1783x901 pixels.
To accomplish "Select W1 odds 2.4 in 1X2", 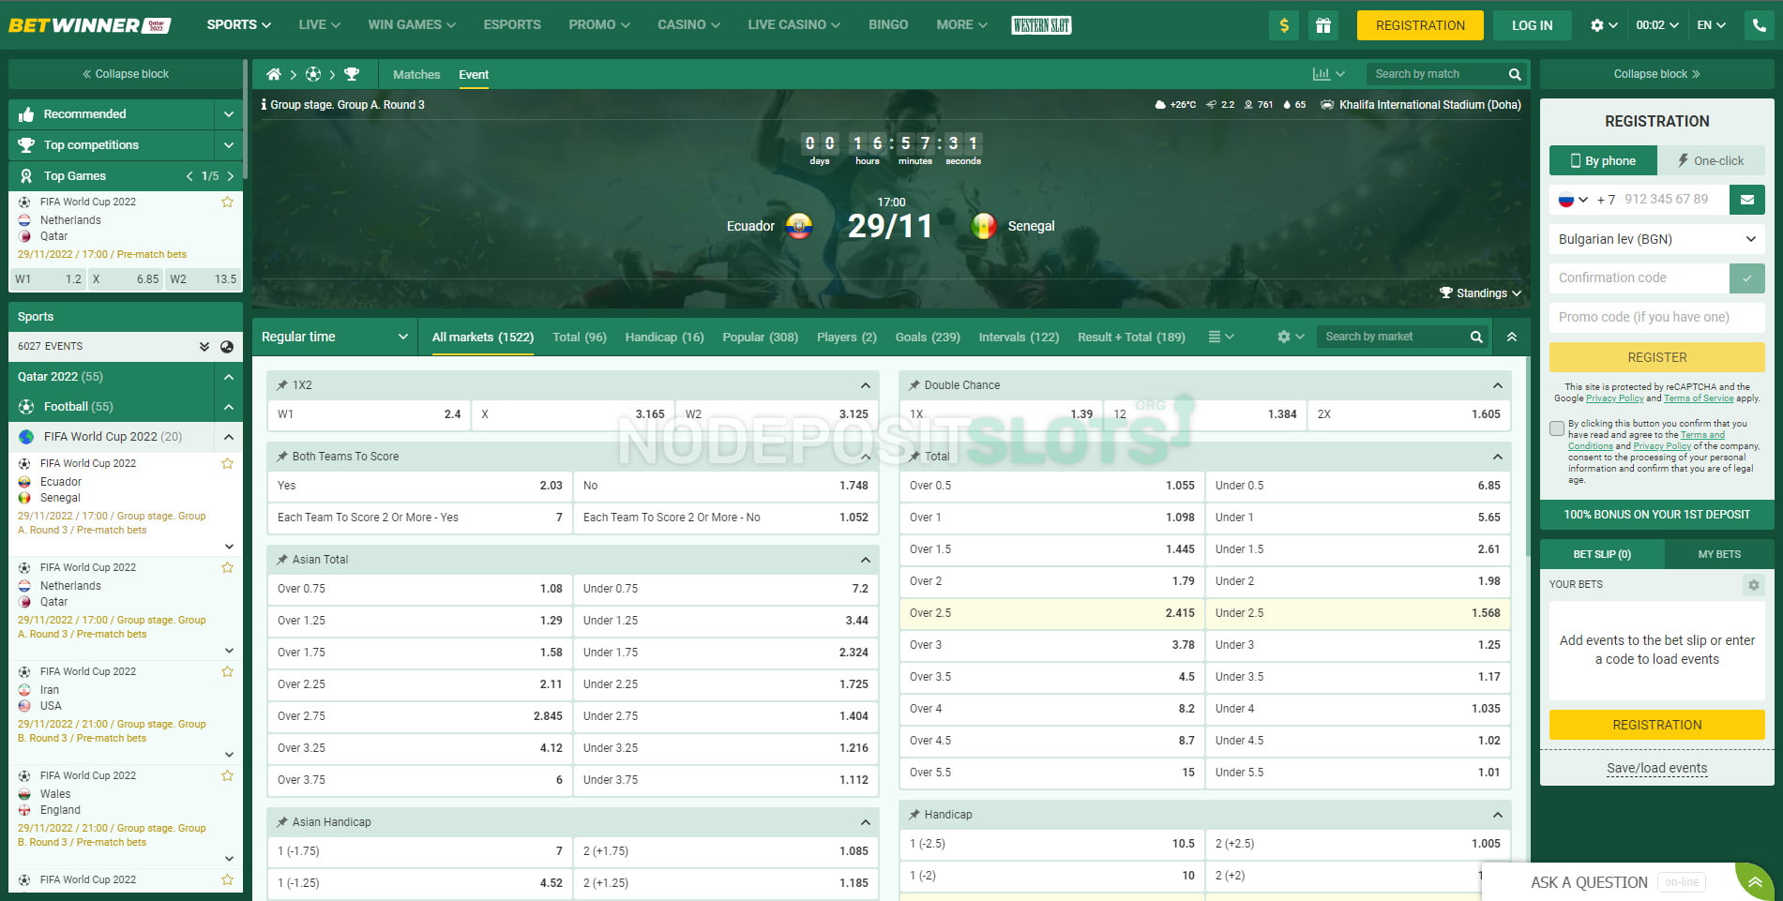I will pyautogui.click(x=369, y=414).
